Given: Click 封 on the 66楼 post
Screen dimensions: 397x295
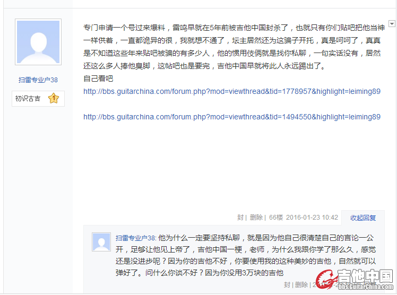Looking at the screenshot, I should (x=240, y=218).
